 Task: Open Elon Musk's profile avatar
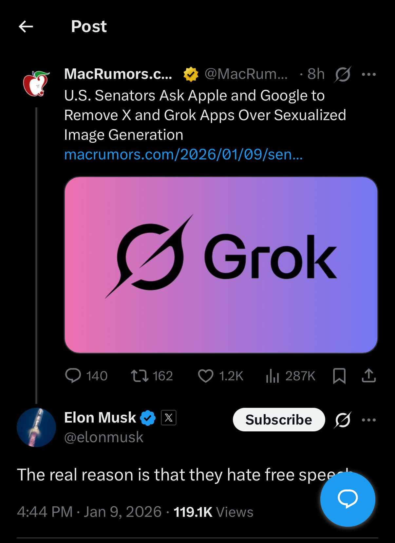[36, 427]
